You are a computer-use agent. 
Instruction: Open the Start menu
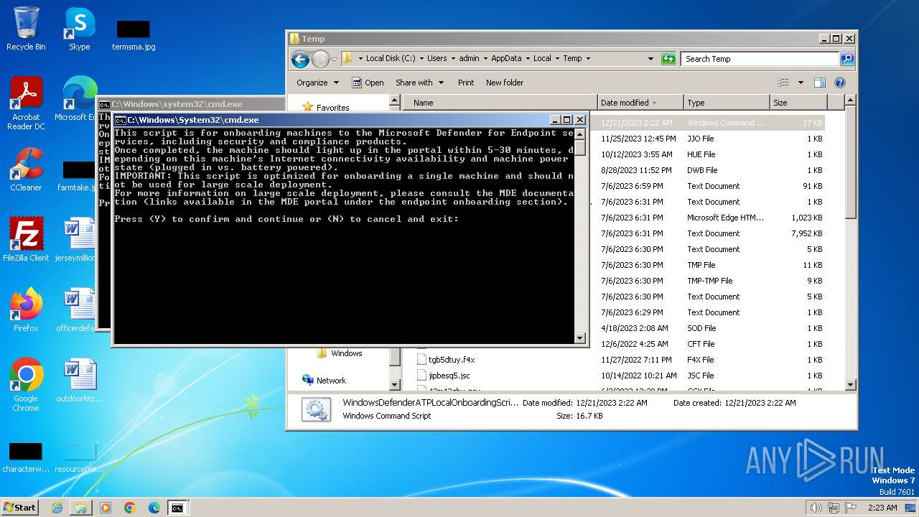(19, 508)
